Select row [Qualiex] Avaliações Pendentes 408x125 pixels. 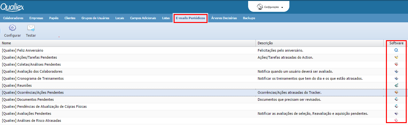click(x=204, y=114)
